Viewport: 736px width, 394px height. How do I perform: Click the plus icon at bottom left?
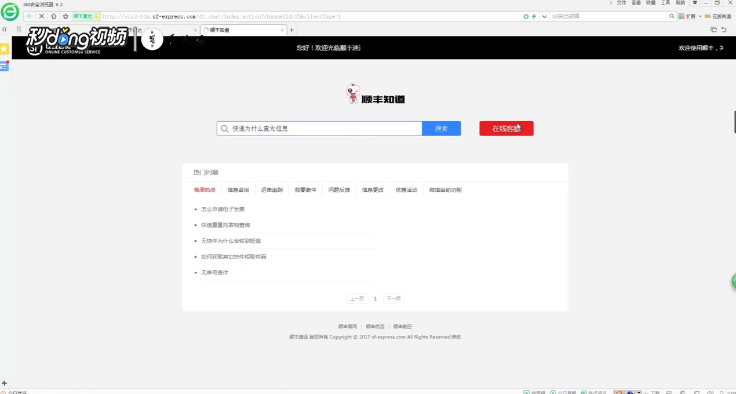coord(4,383)
